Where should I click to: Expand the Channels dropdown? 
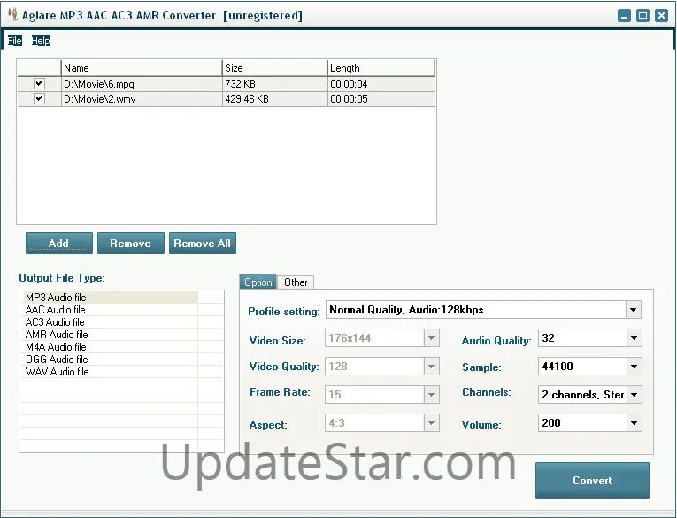pos(634,394)
